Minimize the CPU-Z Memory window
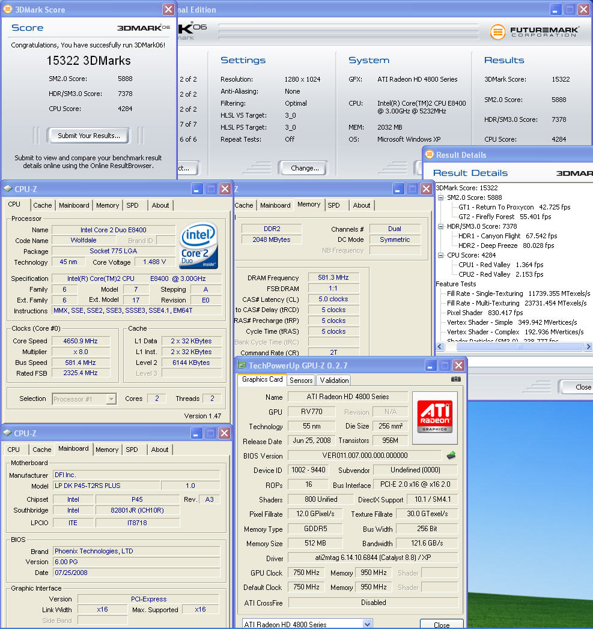This screenshot has height=629, width=593. tap(398, 188)
